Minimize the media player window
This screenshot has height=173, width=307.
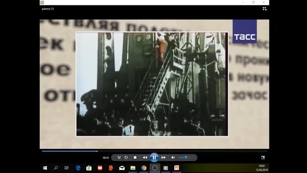click(x=243, y=2)
